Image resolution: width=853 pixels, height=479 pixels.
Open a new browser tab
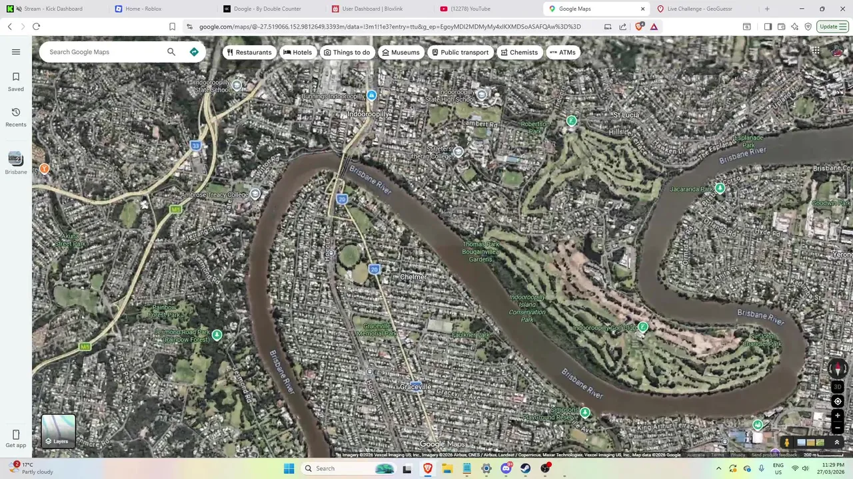[x=767, y=9]
